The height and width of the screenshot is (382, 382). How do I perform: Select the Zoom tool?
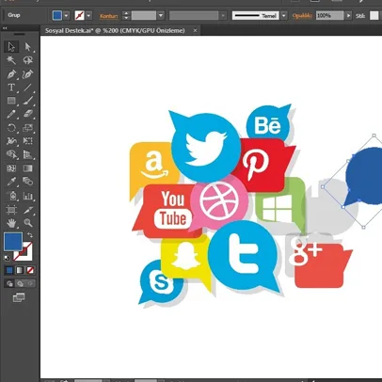28,223
